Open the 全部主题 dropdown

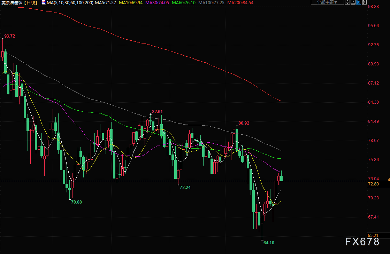pyautogui.click(x=327, y=2)
